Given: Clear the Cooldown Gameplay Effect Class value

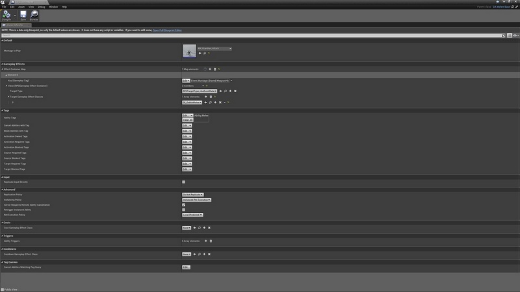Looking at the screenshot, I should pyautogui.click(x=209, y=254).
